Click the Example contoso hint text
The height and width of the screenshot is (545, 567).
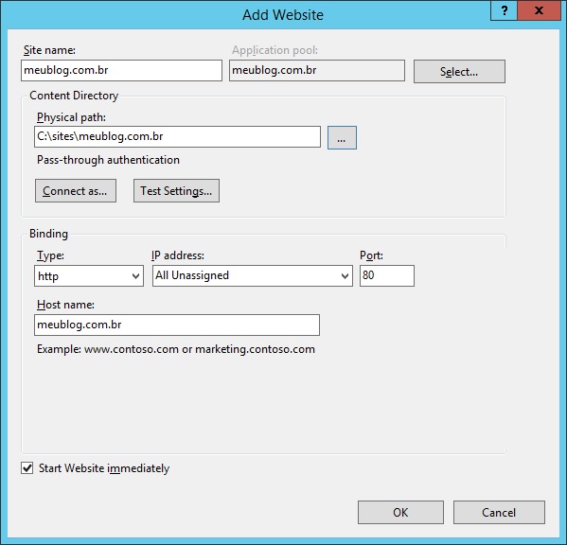[x=176, y=349]
